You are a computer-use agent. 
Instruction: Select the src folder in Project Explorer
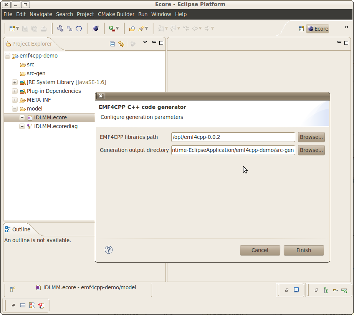point(30,65)
